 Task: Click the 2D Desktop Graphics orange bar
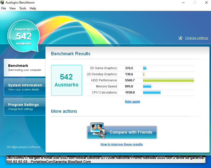144,74
